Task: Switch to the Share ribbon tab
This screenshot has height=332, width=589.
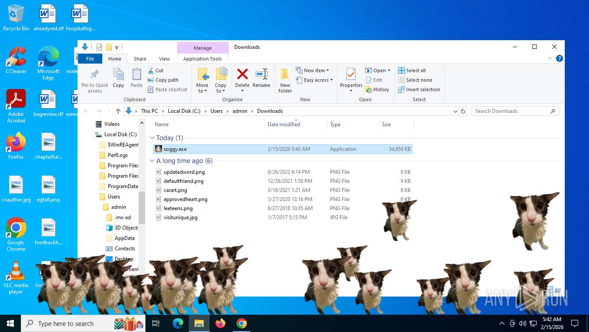Action: tap(140, 59)
